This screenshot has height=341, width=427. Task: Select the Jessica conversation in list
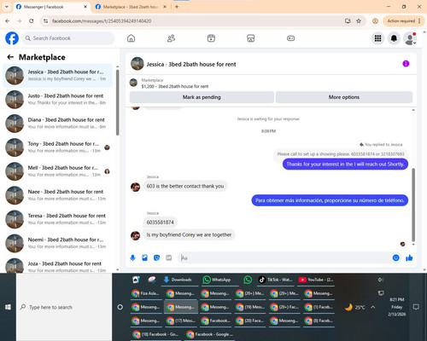58,75
